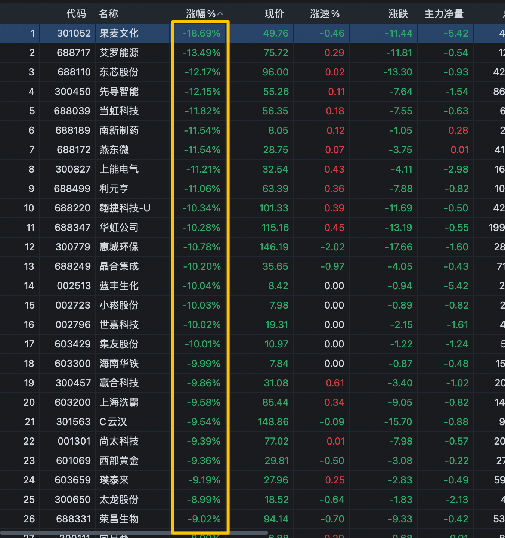The image size is (505, 538).
Task: Click stock code 688172
Action: click(74, 150)
